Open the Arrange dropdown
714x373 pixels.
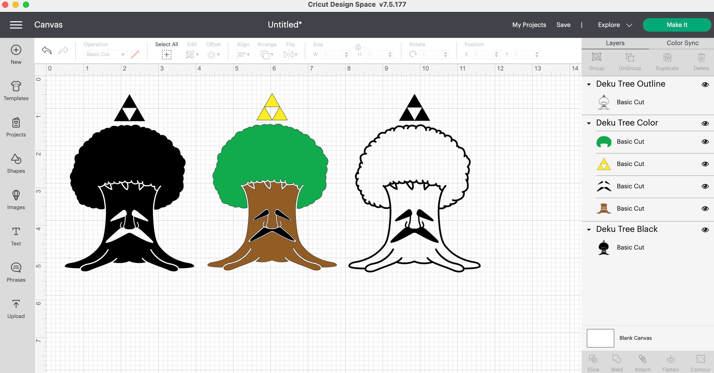tap(267, 54)
